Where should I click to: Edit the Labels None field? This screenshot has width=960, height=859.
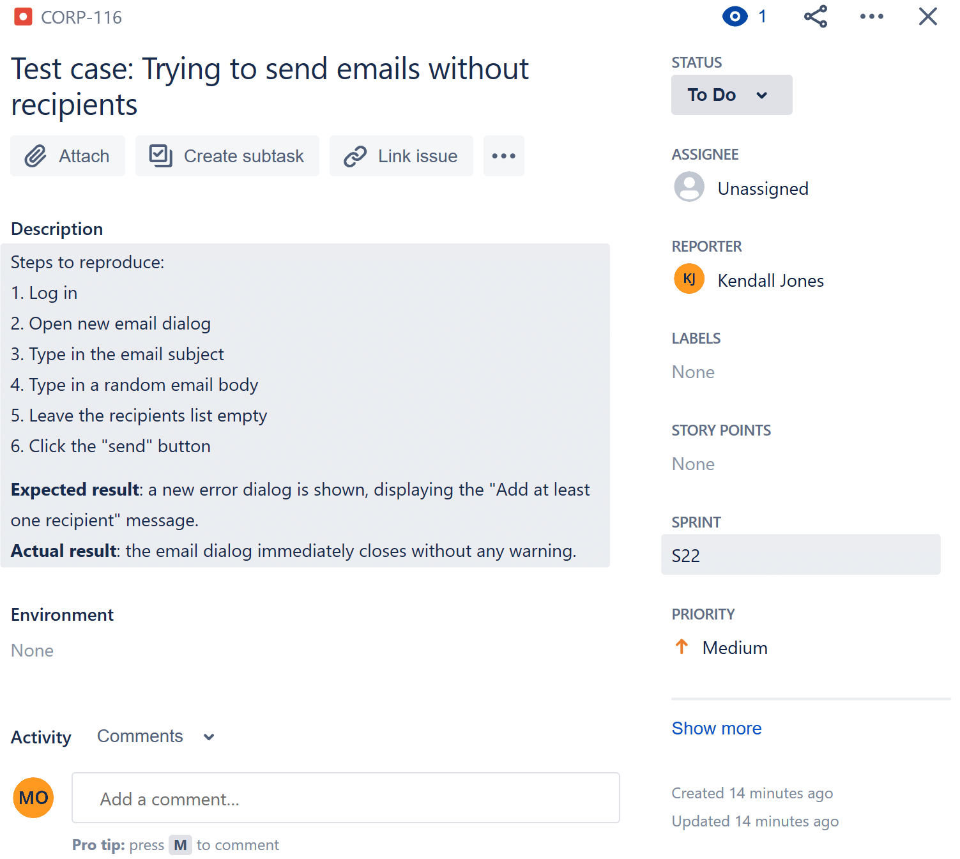click(693, 372)
